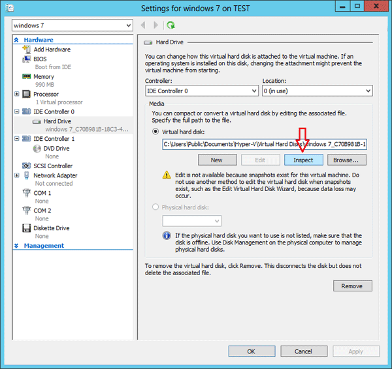
Task: Click the Inspect button
Action: coord(302,160)
